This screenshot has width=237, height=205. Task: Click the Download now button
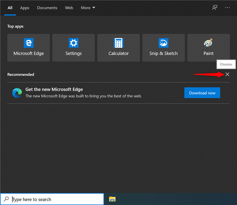(202, 93)
